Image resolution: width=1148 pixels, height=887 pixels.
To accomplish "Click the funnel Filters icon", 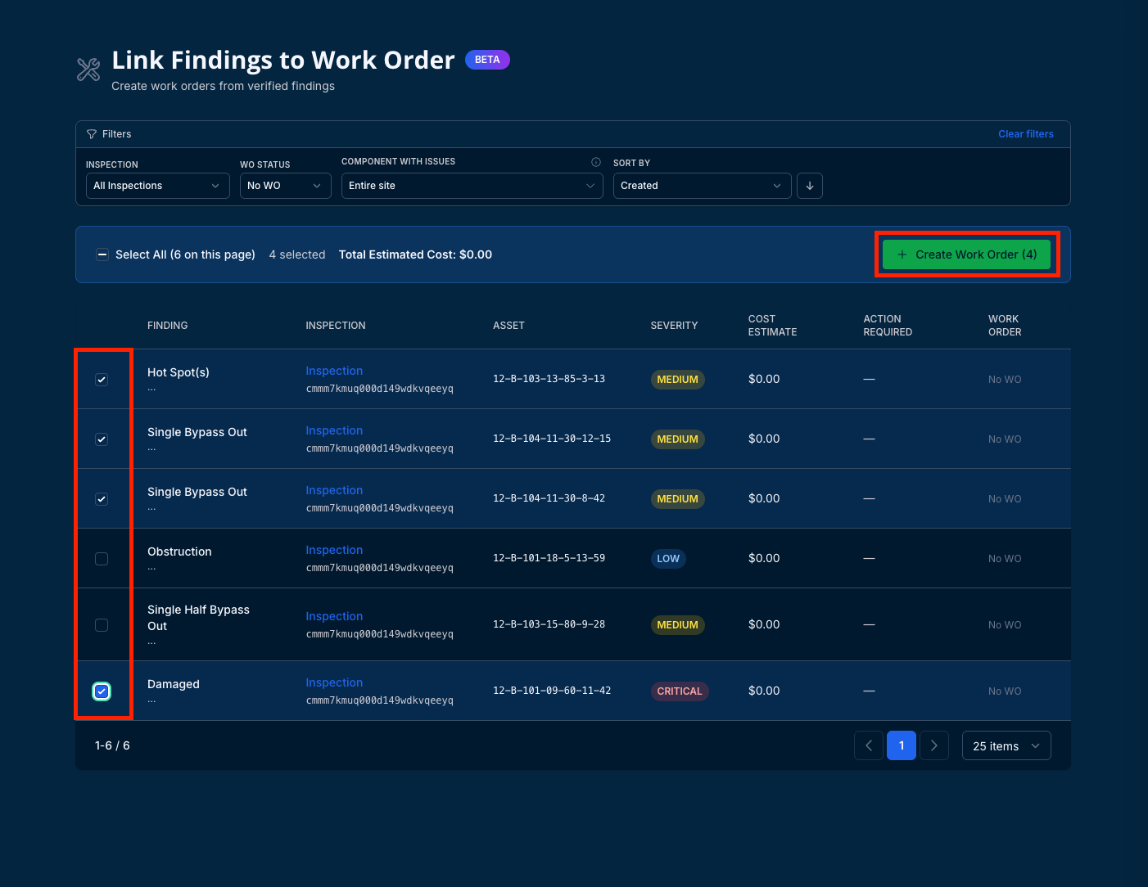I will [x=92, y=134].
